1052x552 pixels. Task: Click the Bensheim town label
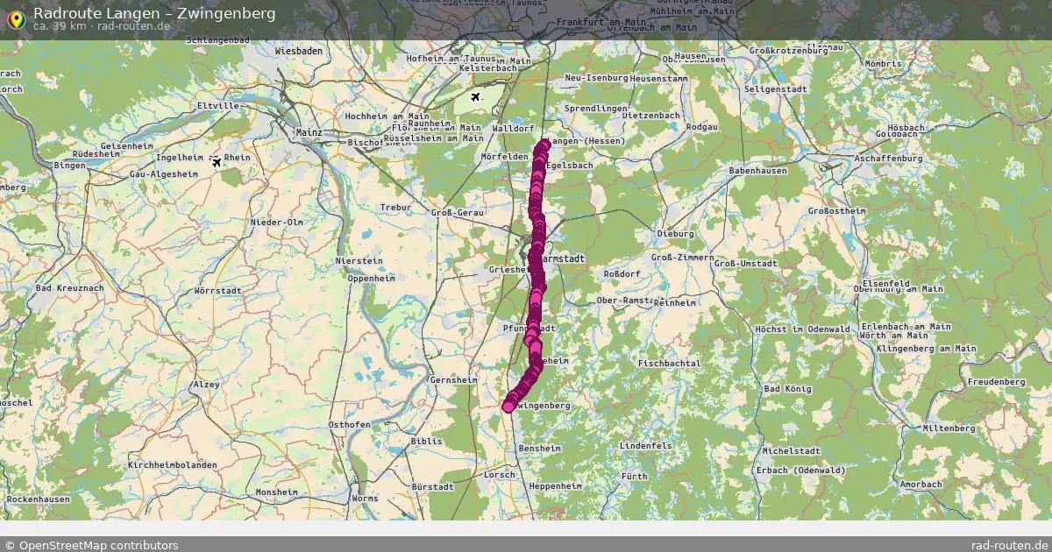540,448
